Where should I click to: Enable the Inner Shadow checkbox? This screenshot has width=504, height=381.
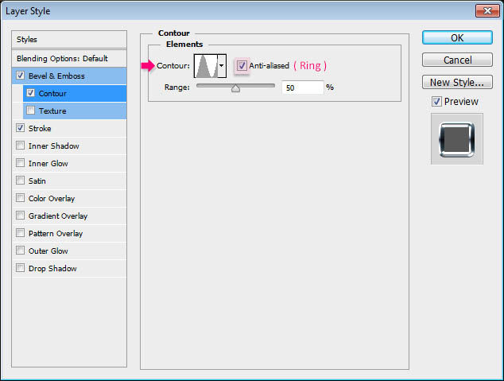[20, 146]
